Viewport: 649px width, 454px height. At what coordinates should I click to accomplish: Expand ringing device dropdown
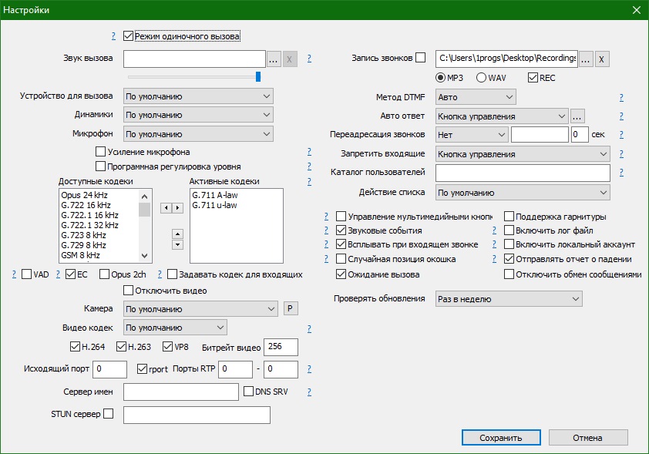198,96
